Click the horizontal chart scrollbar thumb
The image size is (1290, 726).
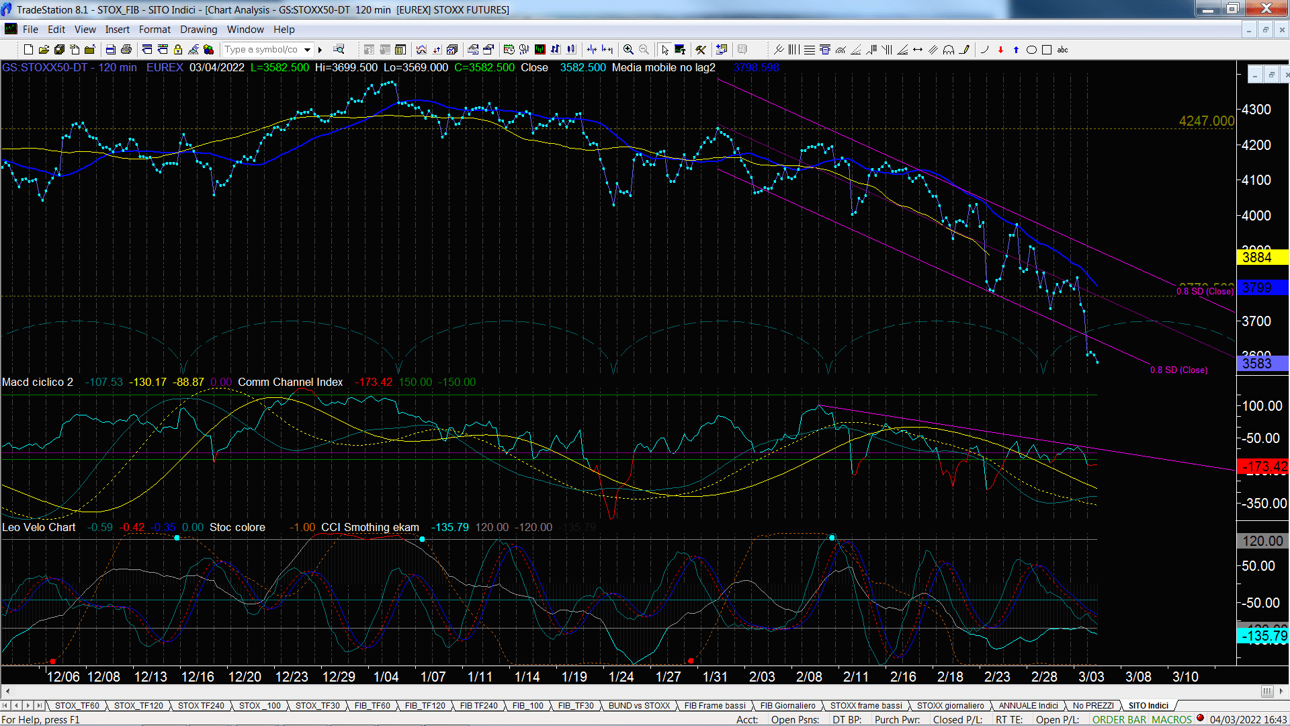click(x=1267, y=691)
